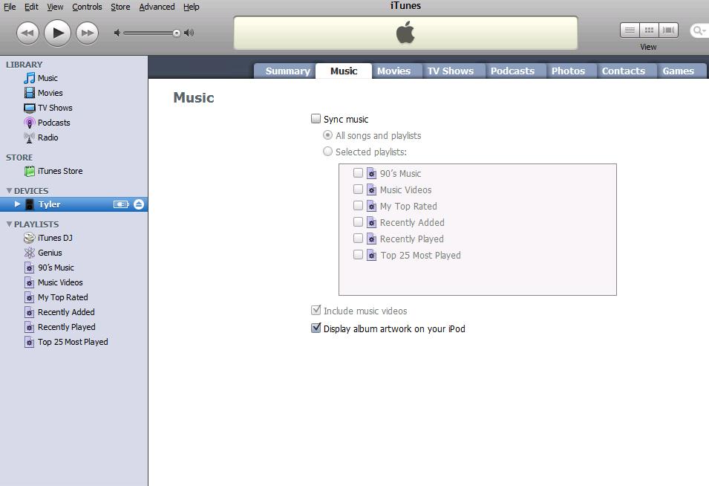Collapse the PLAYLISTS section
The height and width of the screenshot is (486, 709).
click(x=9, y=224)
